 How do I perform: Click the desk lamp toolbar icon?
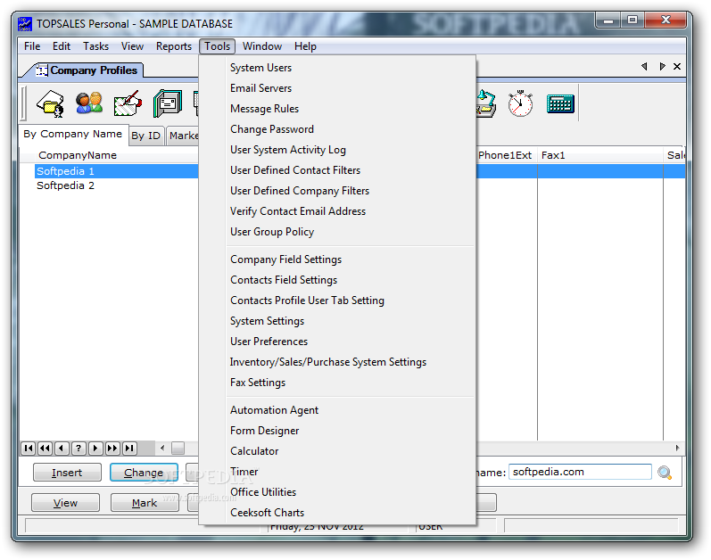click(x=485, y=103)
